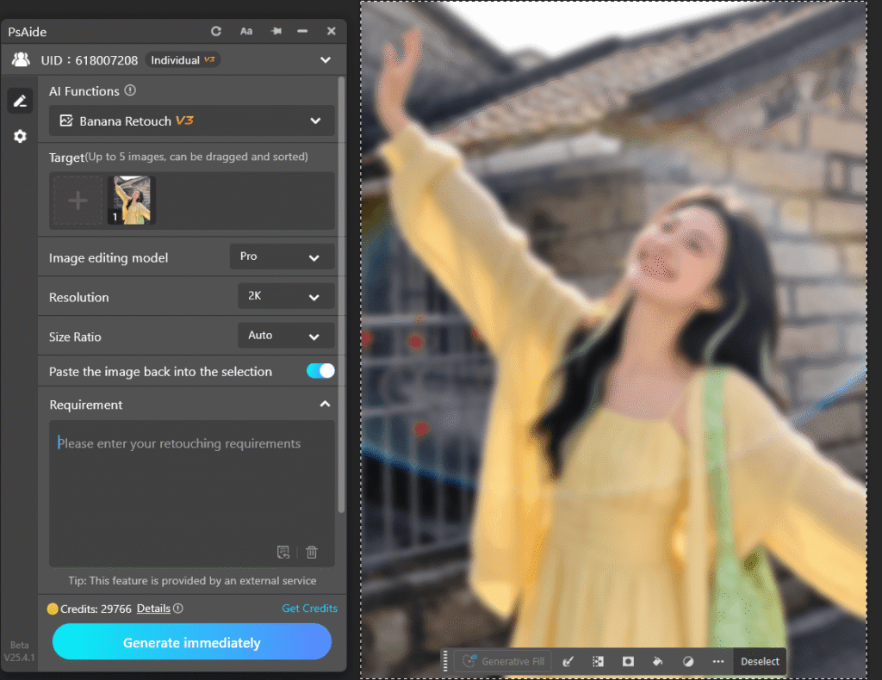This screenshot has height=680, width=882.
Task: Open the PsAide settings gear
Action: (x=19, y=136)
